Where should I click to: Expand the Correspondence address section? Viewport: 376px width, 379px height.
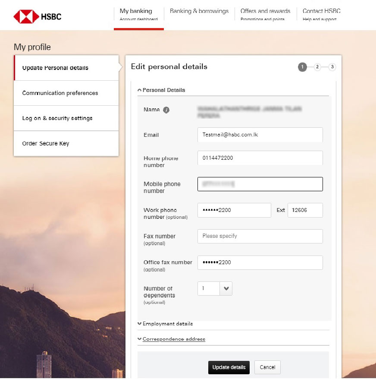pos(171,339)
